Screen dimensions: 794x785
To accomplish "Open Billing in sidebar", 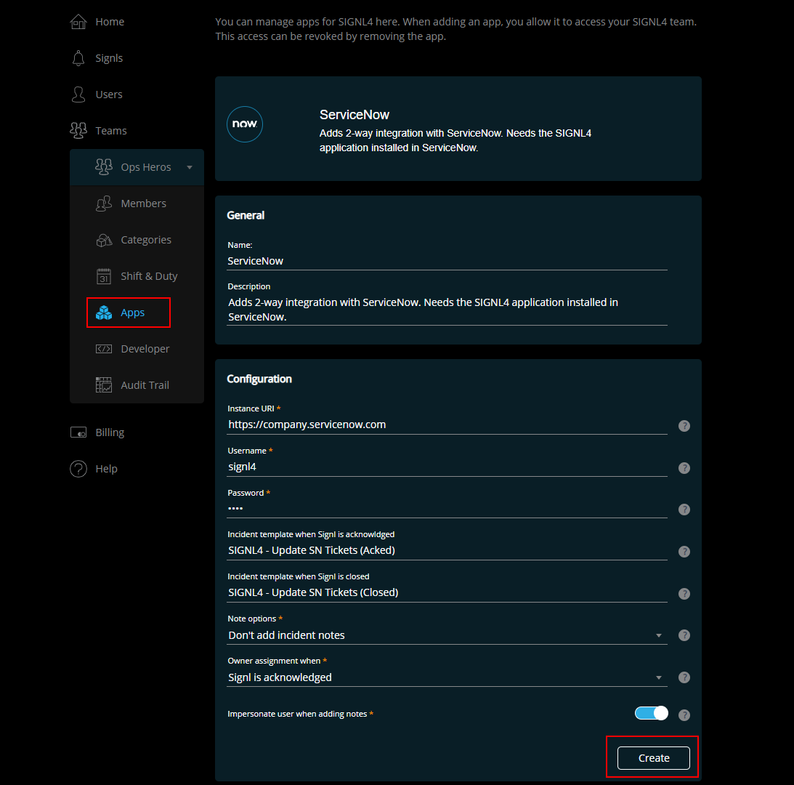I will pyautogui.click(x=110, y=432).
